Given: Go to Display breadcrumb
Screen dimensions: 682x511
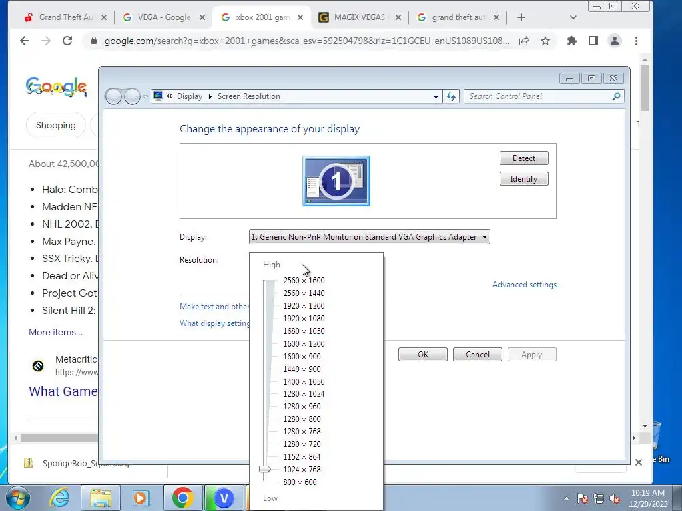Looking at the screenshot, I should click(x=190, y=96).
